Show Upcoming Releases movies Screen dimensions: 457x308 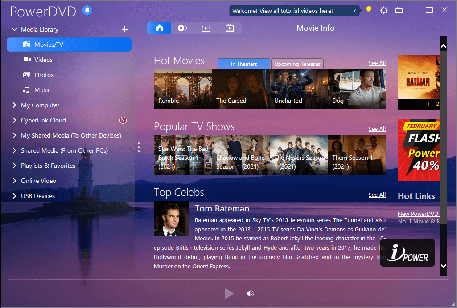click(x=297, y=63)
